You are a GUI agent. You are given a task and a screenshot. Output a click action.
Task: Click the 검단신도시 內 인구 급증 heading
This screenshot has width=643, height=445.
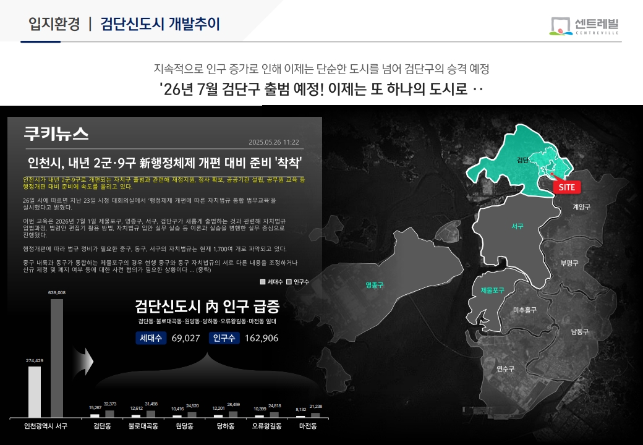coord(208,306)
